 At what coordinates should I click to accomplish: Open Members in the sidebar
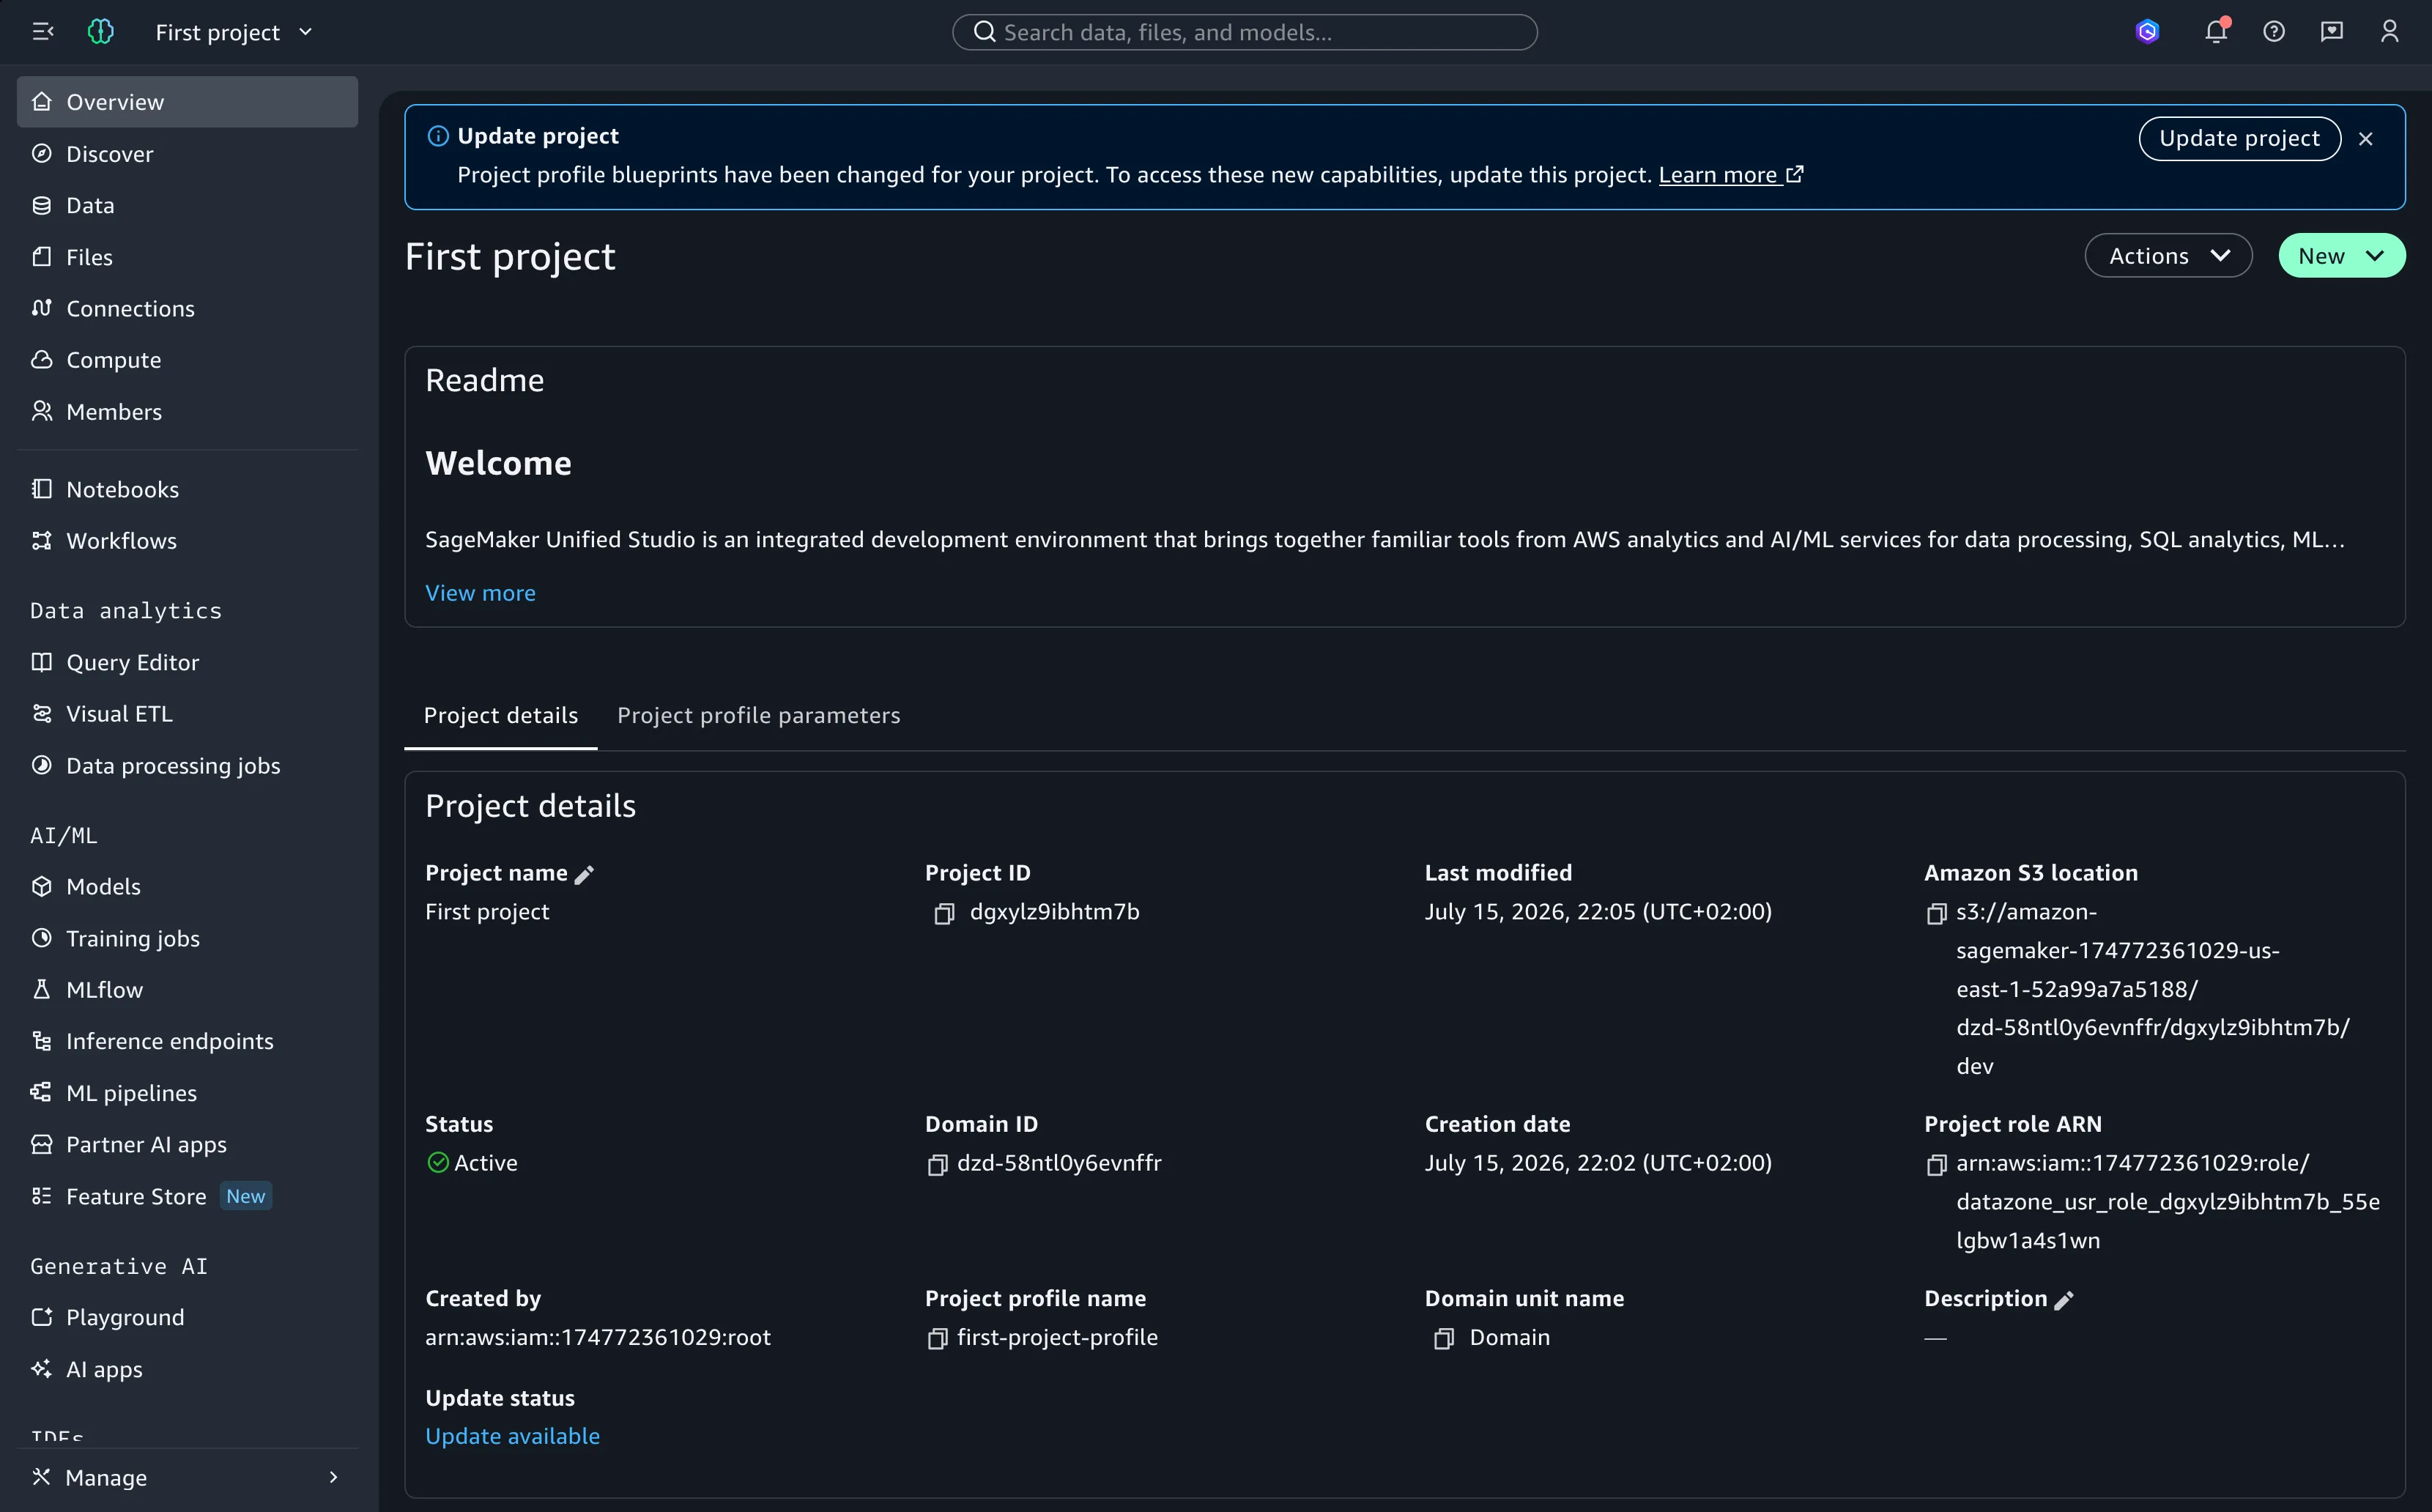187,411
